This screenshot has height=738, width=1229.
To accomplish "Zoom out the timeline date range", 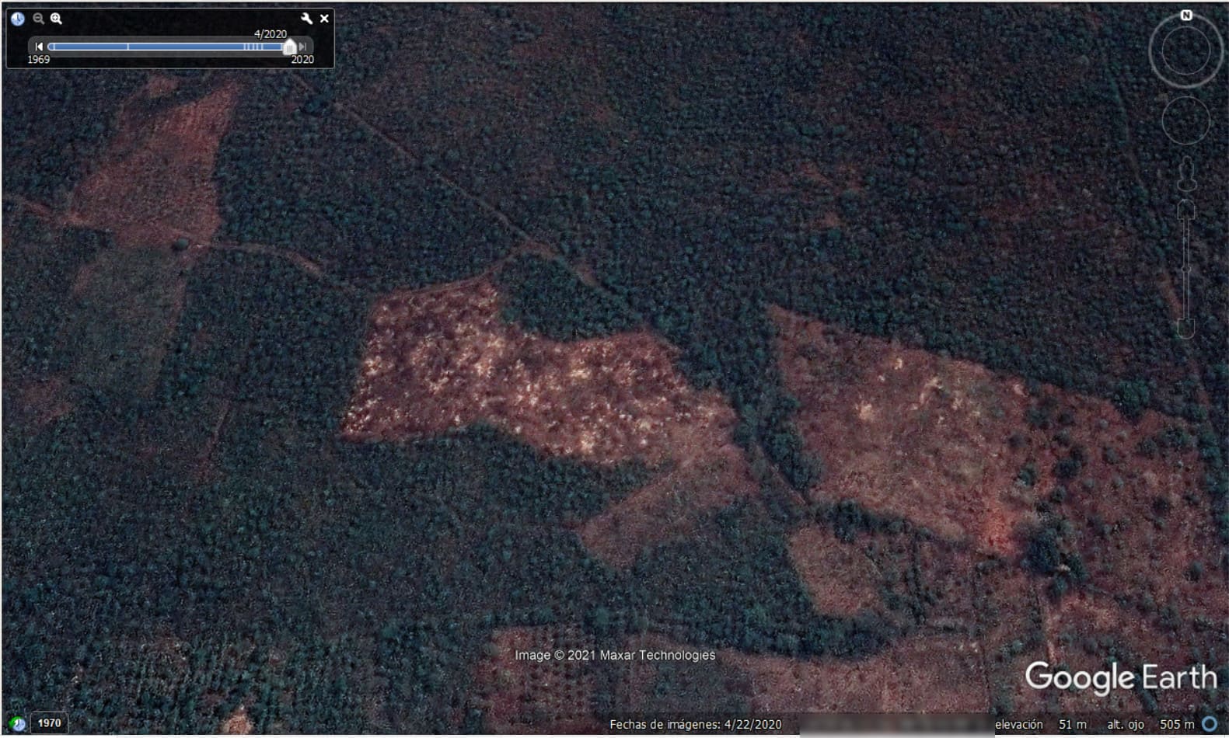I will tap(38, 19).
